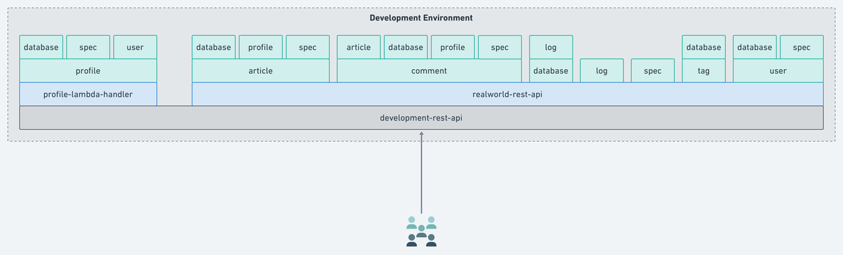Select the development-rest-api box
The width and height of the screenshot is (843, 255).
click(421, 117)
